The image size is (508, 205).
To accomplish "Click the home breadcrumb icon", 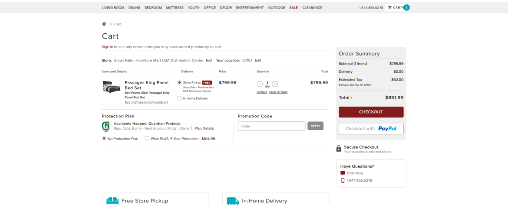I will coord(104,24).
